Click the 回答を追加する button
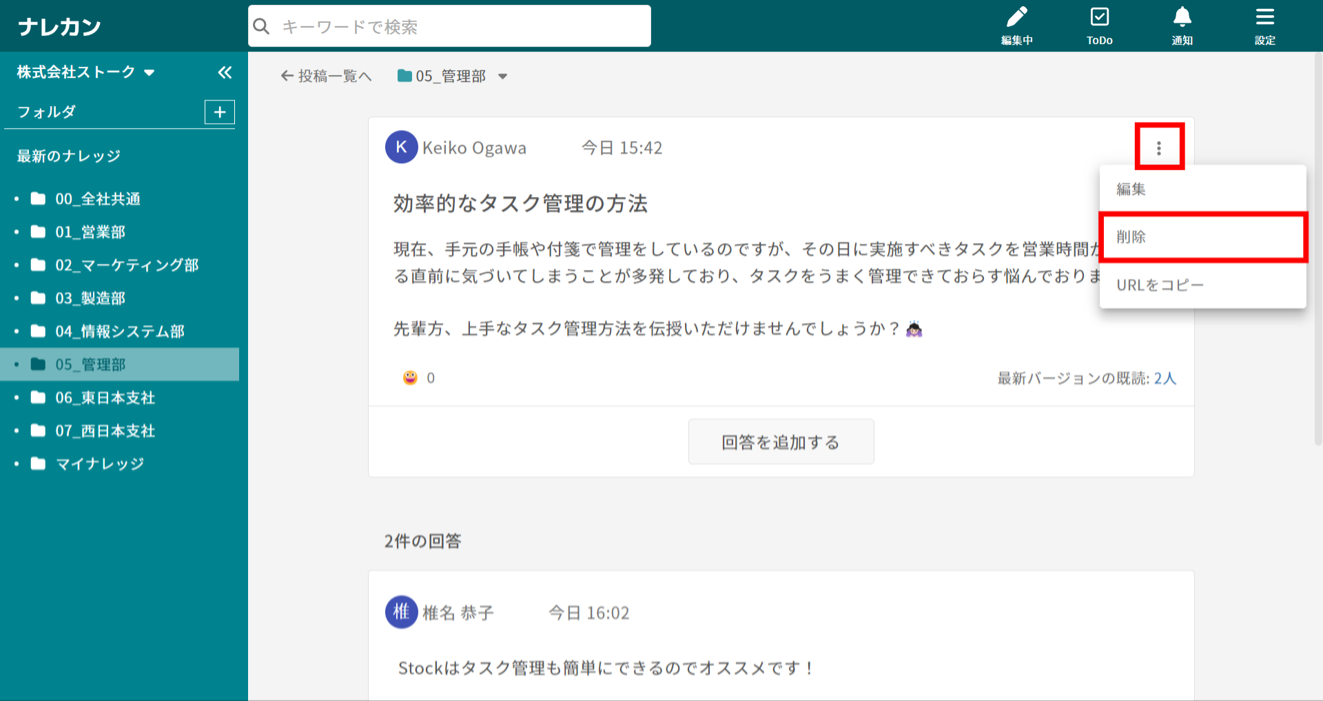 point(781,442)
